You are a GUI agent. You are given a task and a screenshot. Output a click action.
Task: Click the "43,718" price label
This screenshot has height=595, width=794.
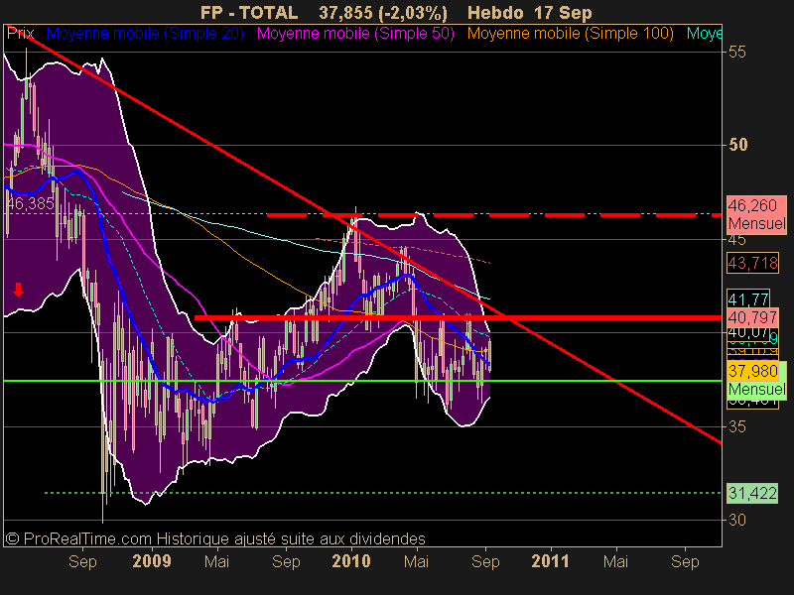pos(752,263)
